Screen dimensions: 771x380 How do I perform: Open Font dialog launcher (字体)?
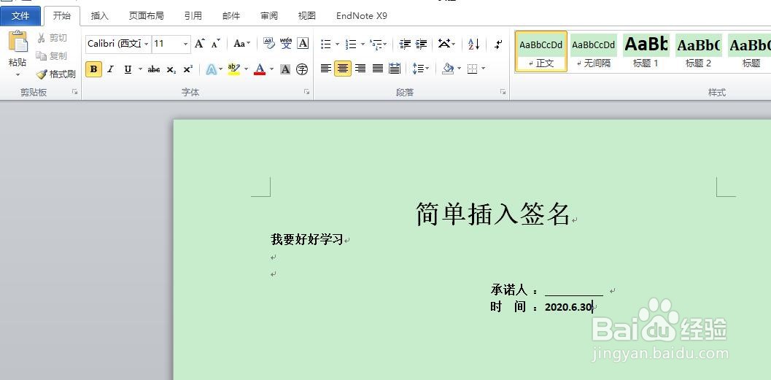306,92
